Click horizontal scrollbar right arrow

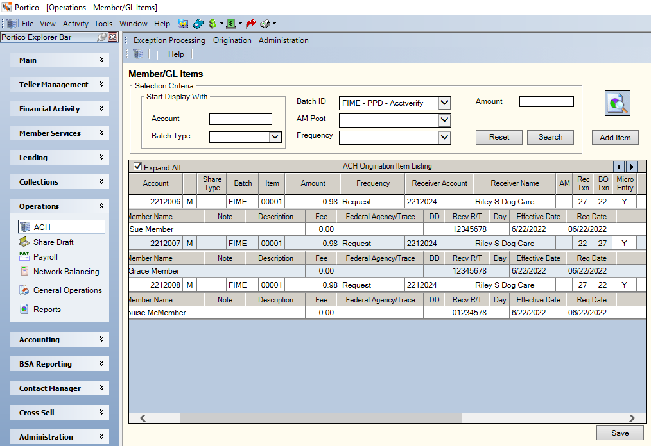coord(632,418)
